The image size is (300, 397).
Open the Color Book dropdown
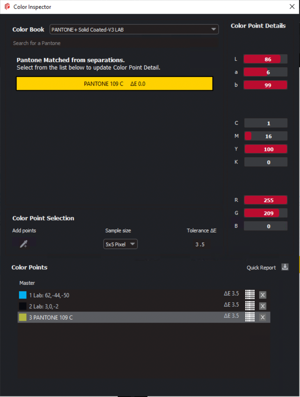(x=134, y=29)
